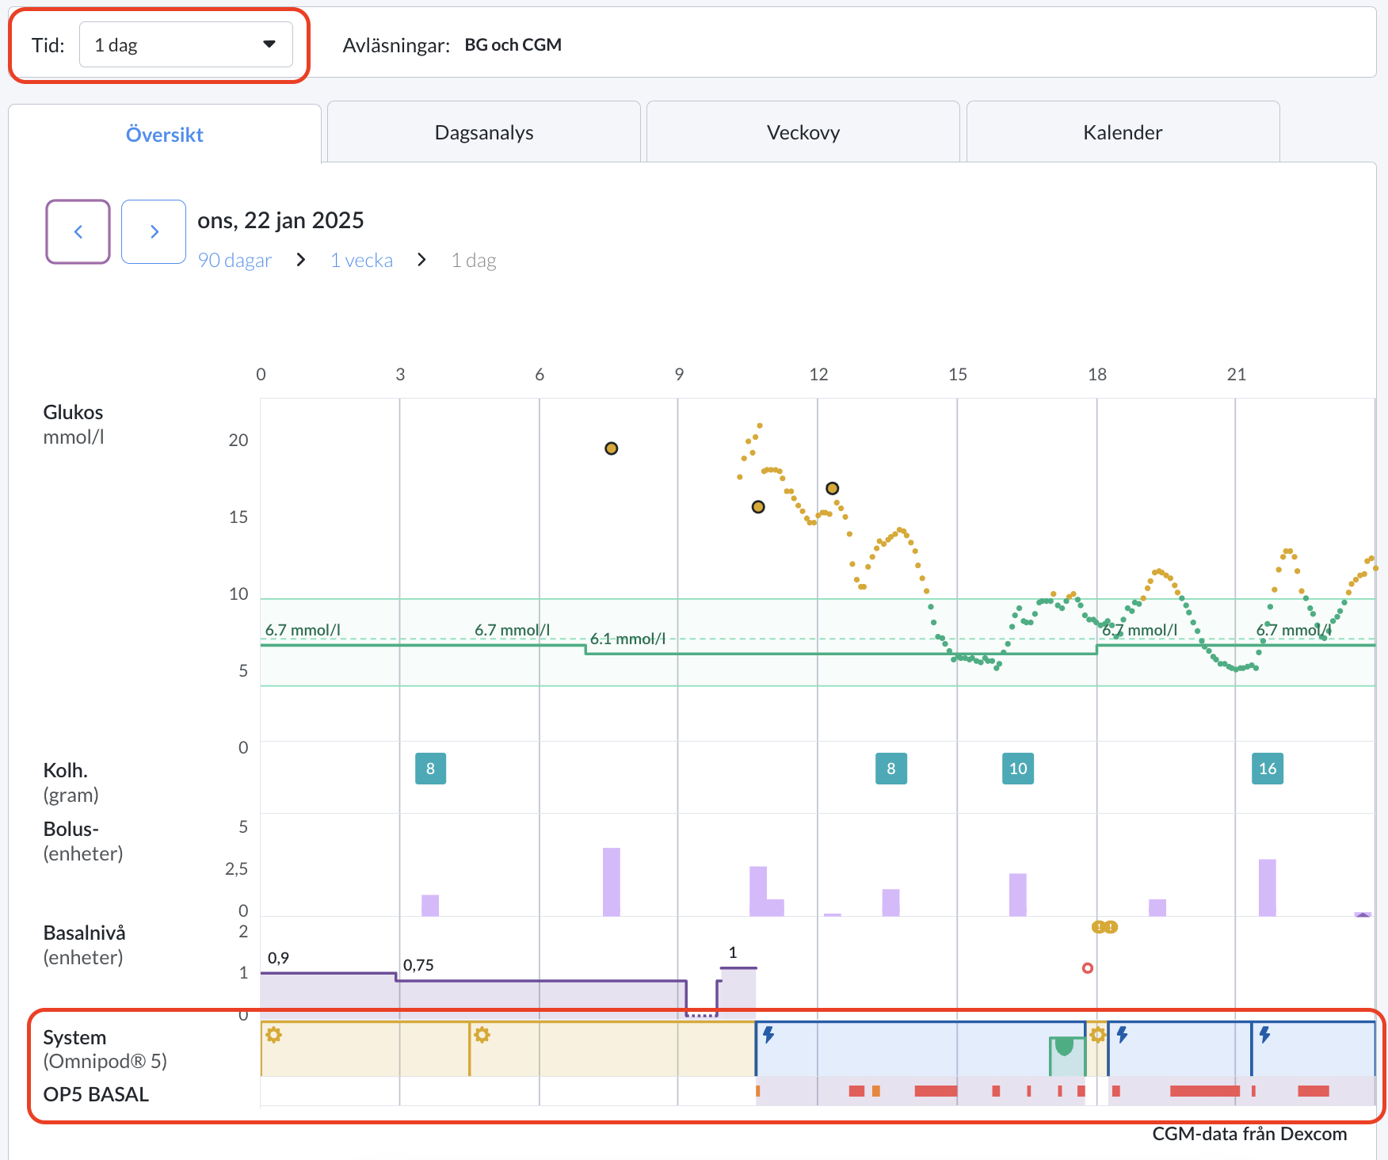Switch to the Kalender tab
This screenshot has width=1388, height=1160.
click(x=1123, y=132)
